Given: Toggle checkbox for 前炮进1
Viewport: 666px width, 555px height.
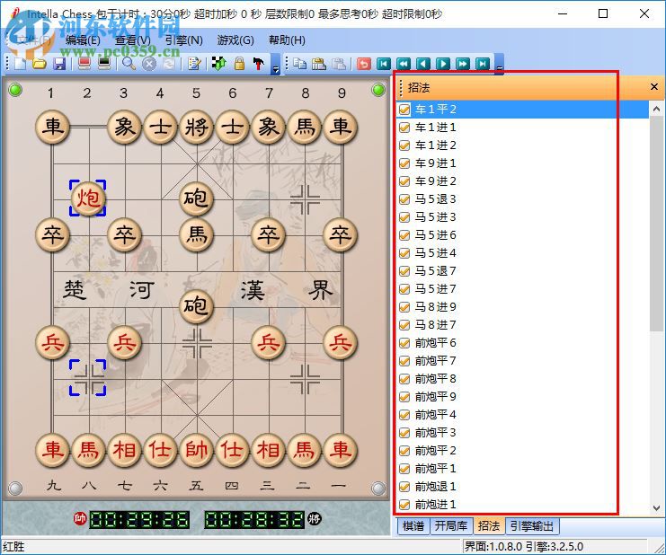Looking at the screenshot, I should [x=404, y=505].
